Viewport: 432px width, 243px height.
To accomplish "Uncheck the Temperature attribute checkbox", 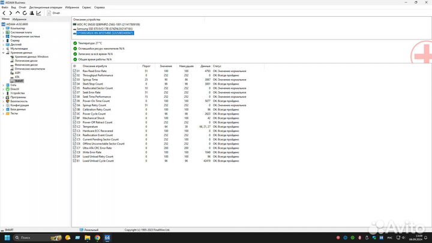I will click(75, 127).
